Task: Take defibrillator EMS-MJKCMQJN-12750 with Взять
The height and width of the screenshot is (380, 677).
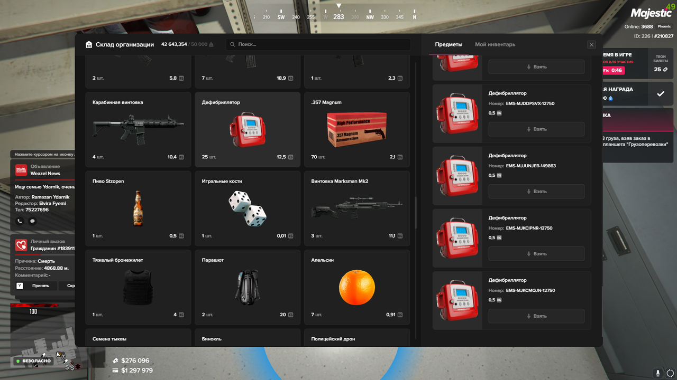Action: pyautogui.click(x=536, y=316)
